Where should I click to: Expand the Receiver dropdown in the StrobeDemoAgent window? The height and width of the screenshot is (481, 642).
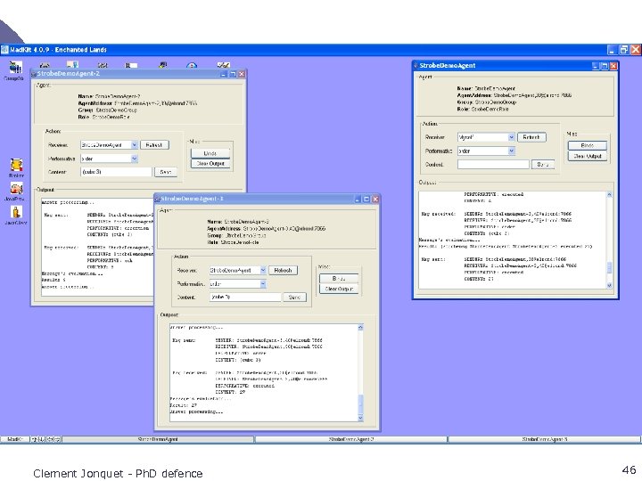pyautogui.click(x=512, y=137)
